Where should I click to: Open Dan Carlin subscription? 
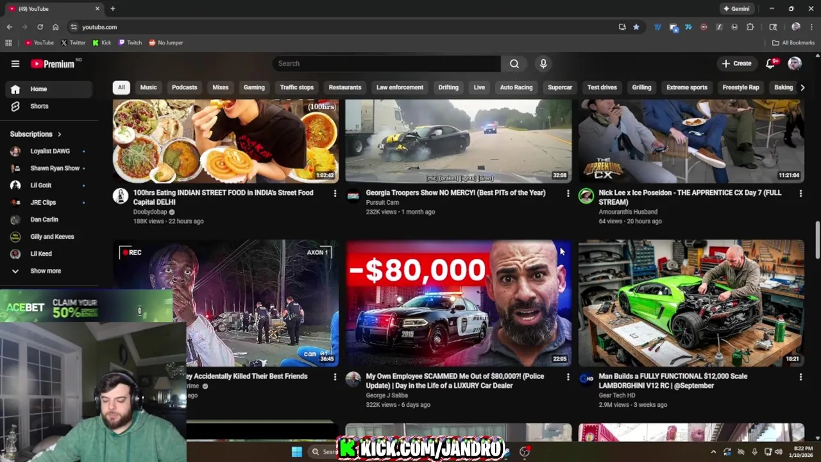click(x=49, y=219)
